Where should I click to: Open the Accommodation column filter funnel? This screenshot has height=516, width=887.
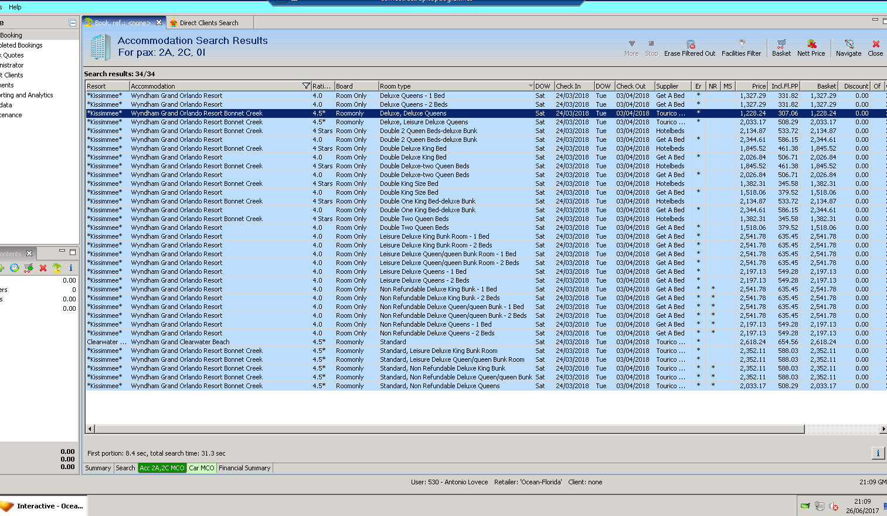306,86
